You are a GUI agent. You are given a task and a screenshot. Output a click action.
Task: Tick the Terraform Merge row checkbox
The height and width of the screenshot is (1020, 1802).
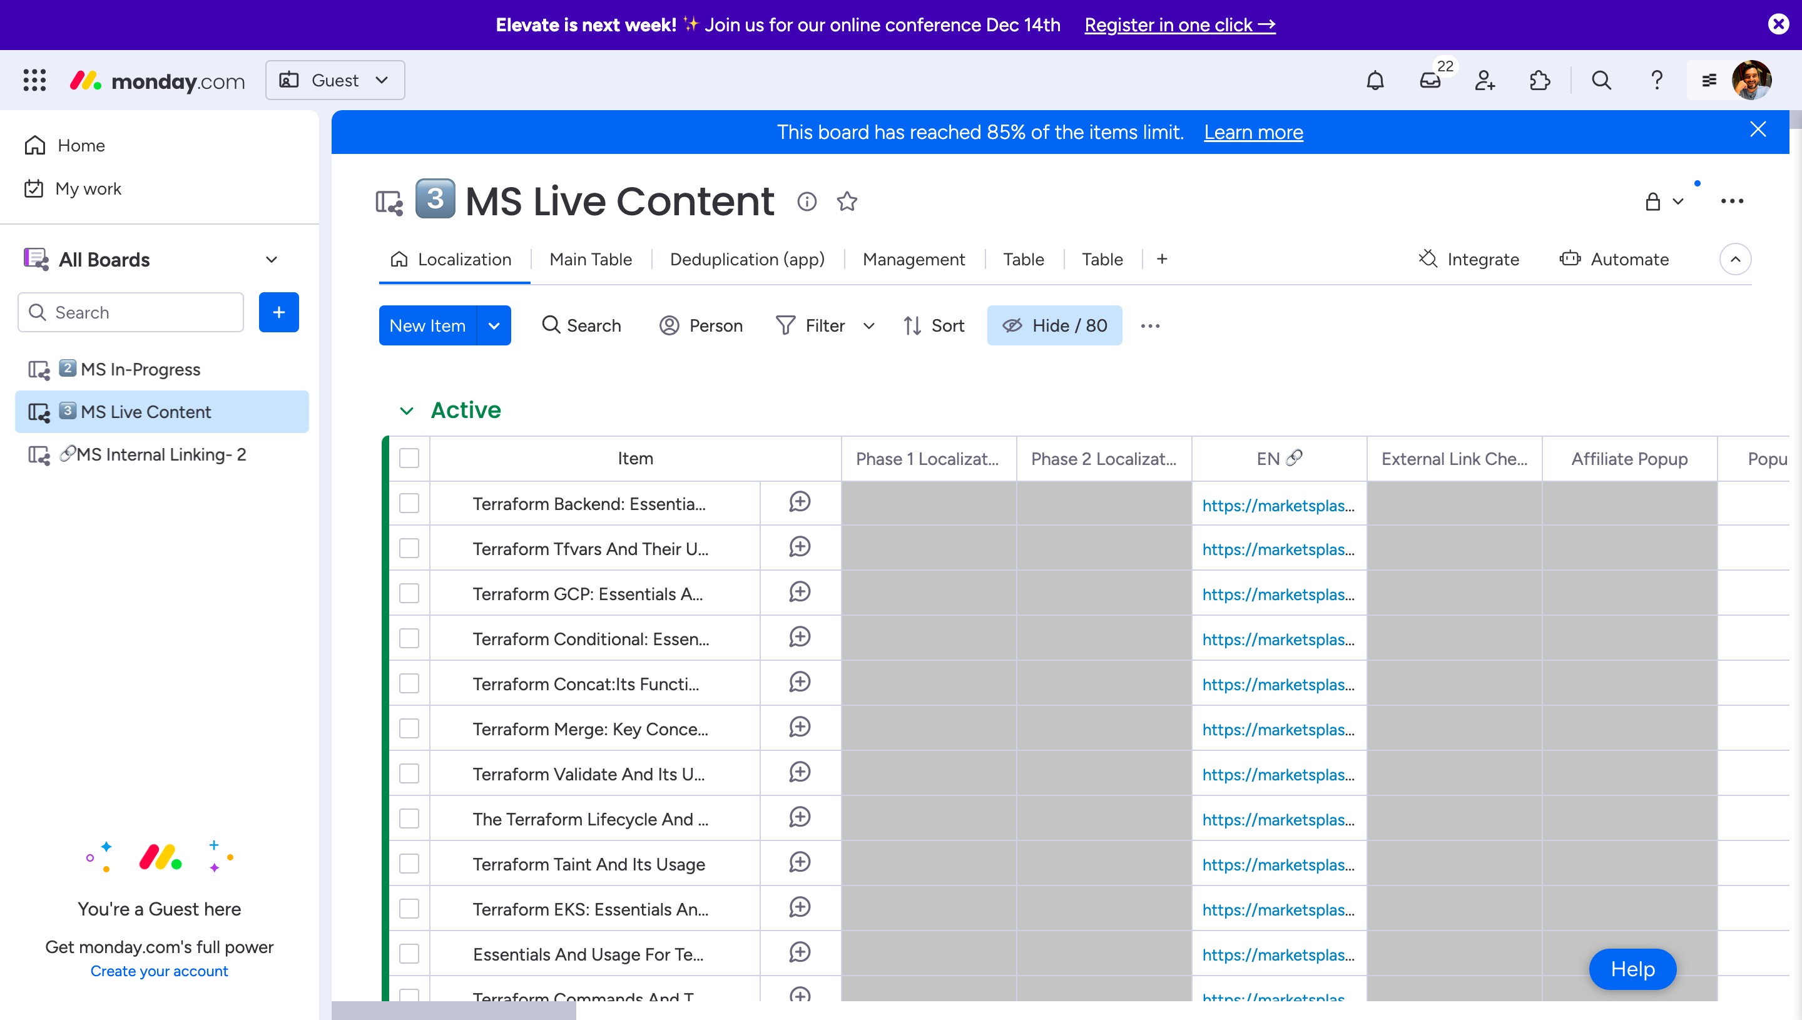409,728
